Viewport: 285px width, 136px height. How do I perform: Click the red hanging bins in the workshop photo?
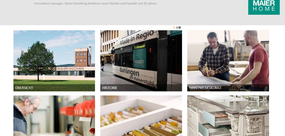(x=78, y=109)
